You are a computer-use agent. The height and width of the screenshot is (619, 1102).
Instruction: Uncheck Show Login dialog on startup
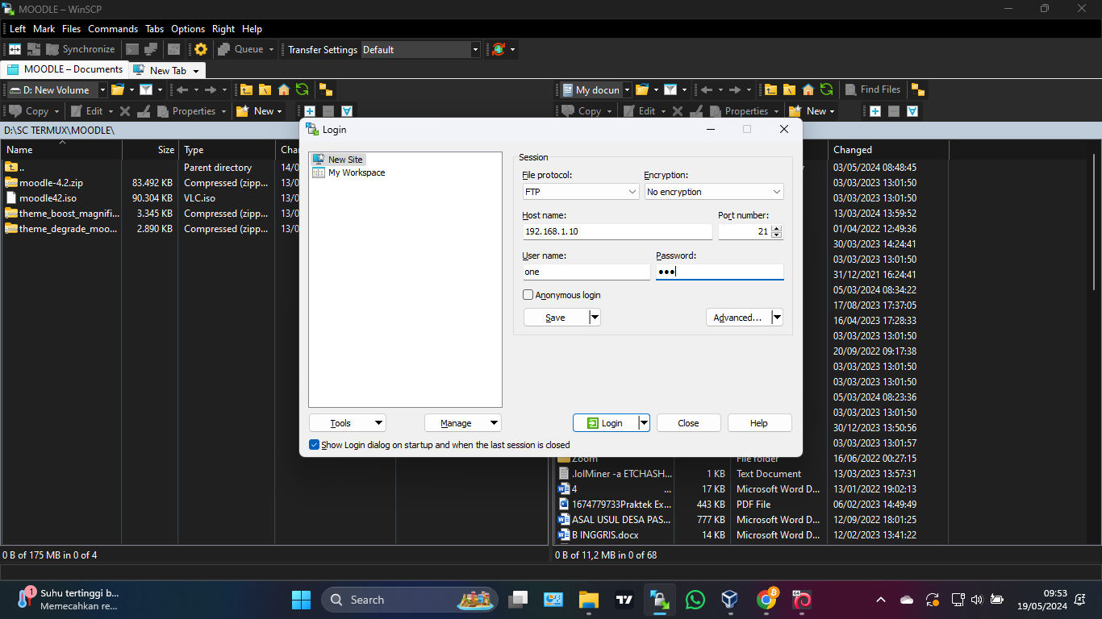(x=315, y=445)
